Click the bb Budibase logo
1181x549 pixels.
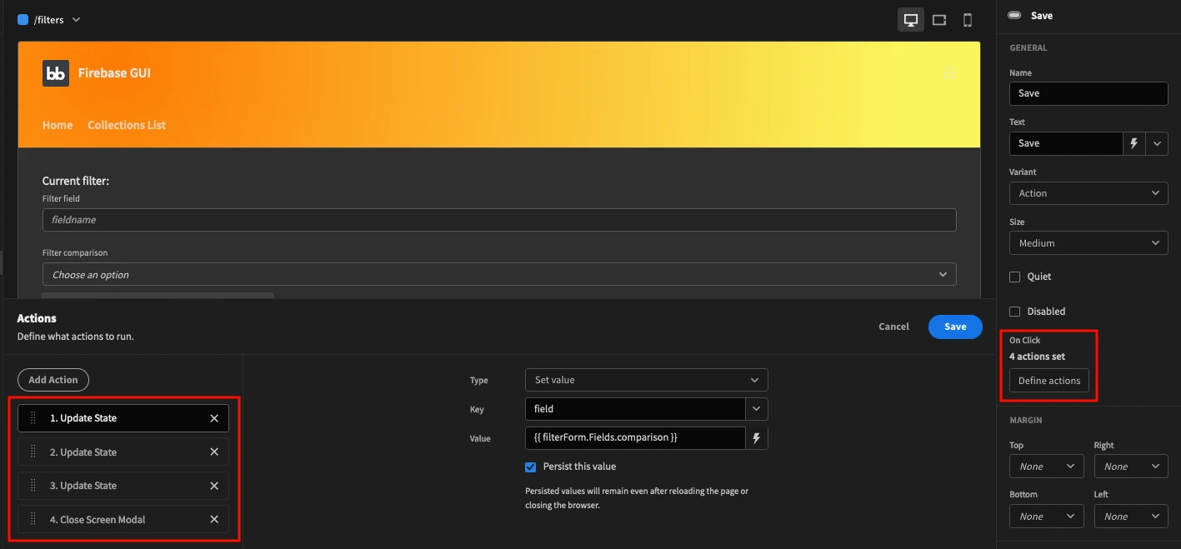(x=56, y=73)
